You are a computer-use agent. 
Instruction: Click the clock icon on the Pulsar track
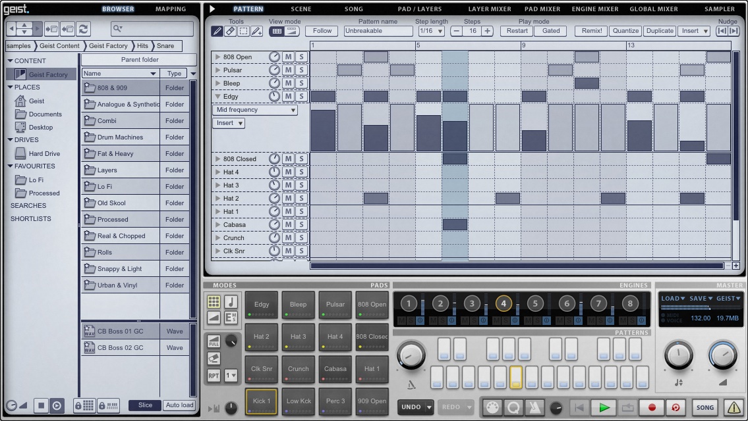(274, 70)
